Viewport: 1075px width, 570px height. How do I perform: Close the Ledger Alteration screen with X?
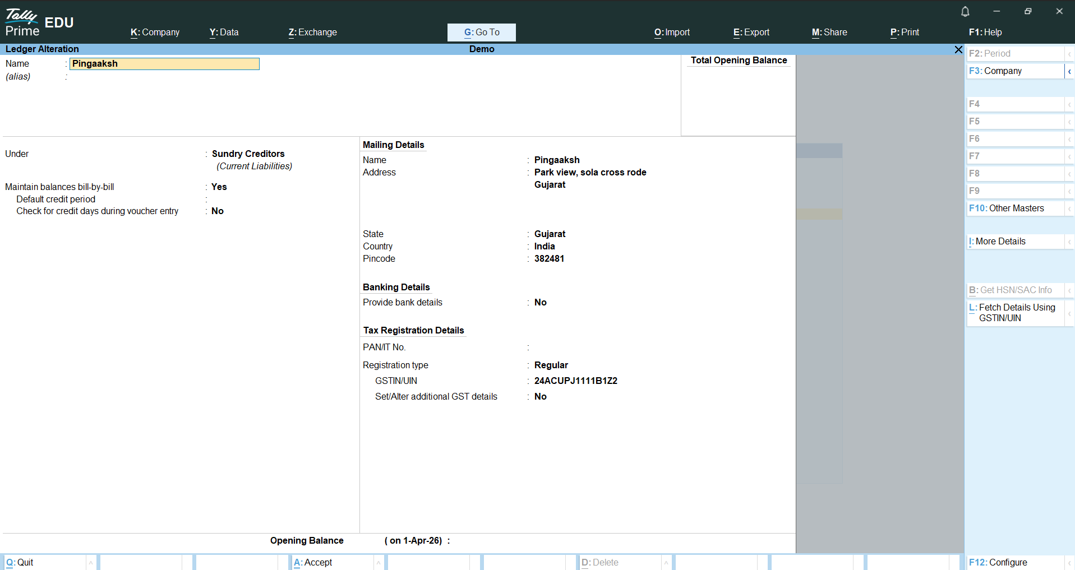958,49
